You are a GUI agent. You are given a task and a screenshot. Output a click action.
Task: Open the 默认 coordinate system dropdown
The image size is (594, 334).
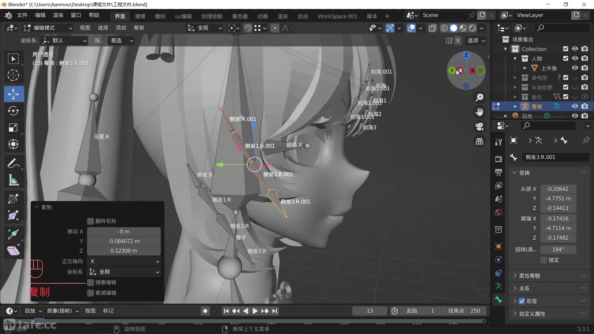pyautogui.click(x=64, y=41)
